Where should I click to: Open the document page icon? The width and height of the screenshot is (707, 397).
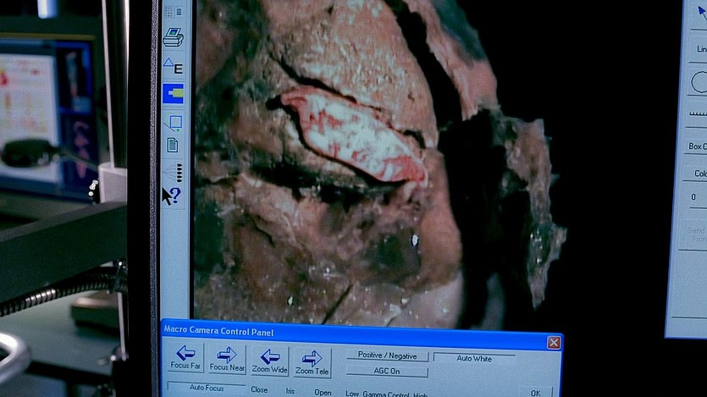coord(173,146)
